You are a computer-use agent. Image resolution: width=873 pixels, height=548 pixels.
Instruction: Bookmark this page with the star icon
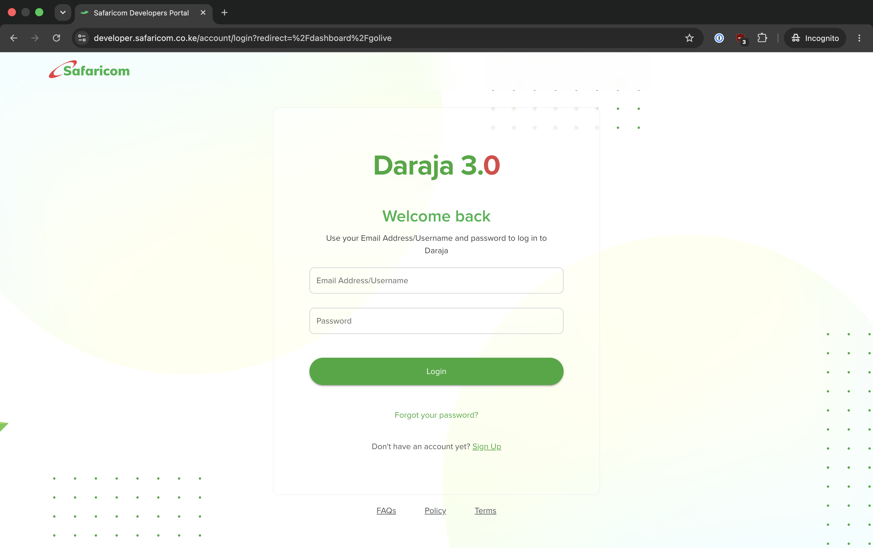pos(689,38)
